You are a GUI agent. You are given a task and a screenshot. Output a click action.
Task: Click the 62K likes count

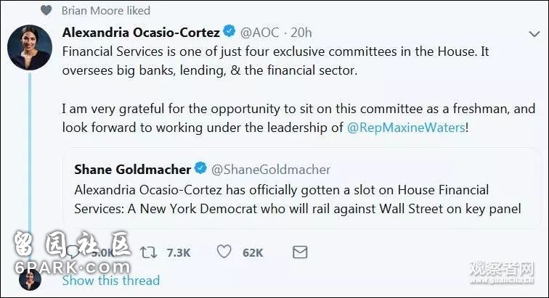click(x=253, y=252)
